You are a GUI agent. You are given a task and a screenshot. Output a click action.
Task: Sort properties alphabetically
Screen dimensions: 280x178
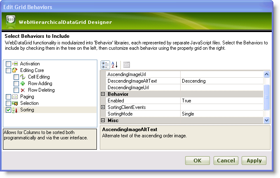(115, 65)
